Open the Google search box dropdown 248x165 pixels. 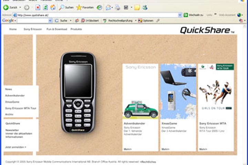pyautogui.click(x=50, y=21)
